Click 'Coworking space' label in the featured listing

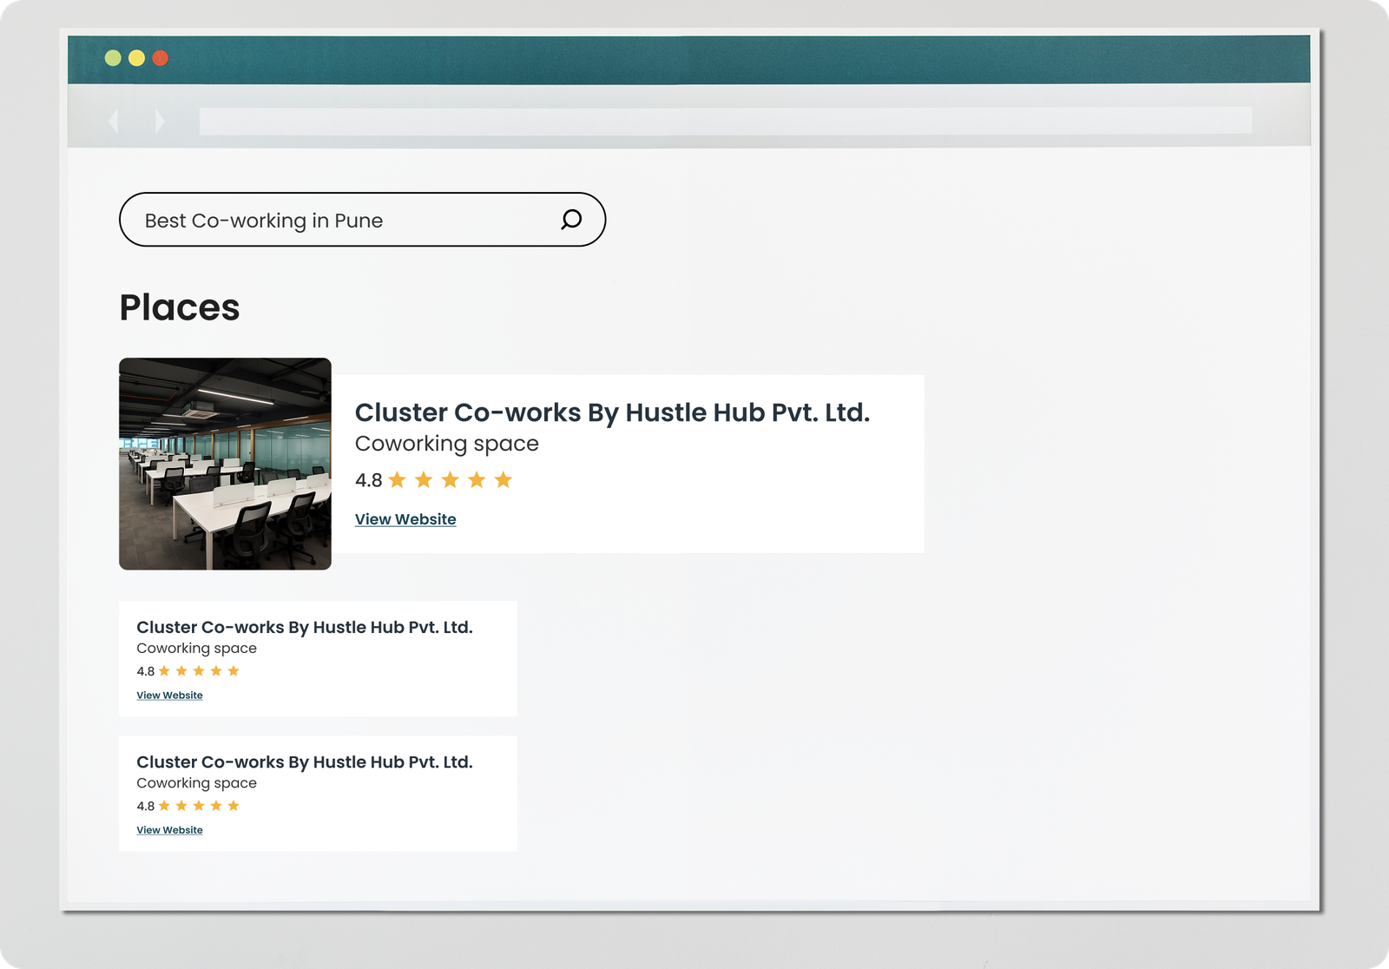point(446,444)
